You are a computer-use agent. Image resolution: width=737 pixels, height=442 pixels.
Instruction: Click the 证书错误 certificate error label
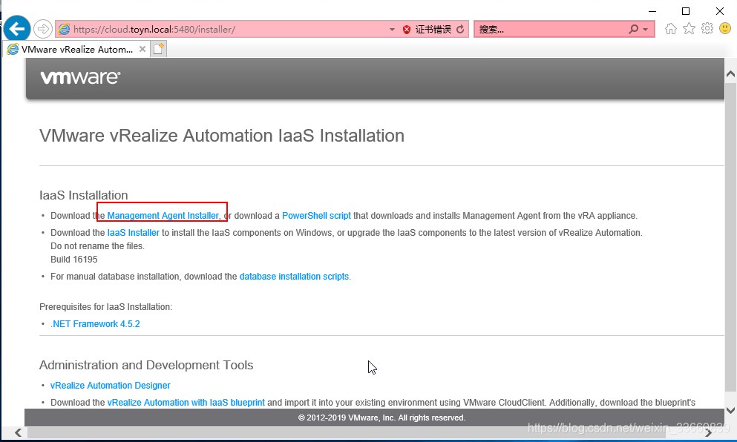point(433,30)
